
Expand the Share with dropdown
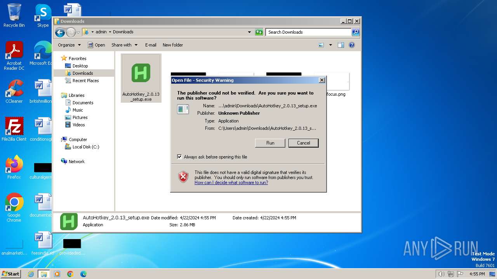(124, 45)
